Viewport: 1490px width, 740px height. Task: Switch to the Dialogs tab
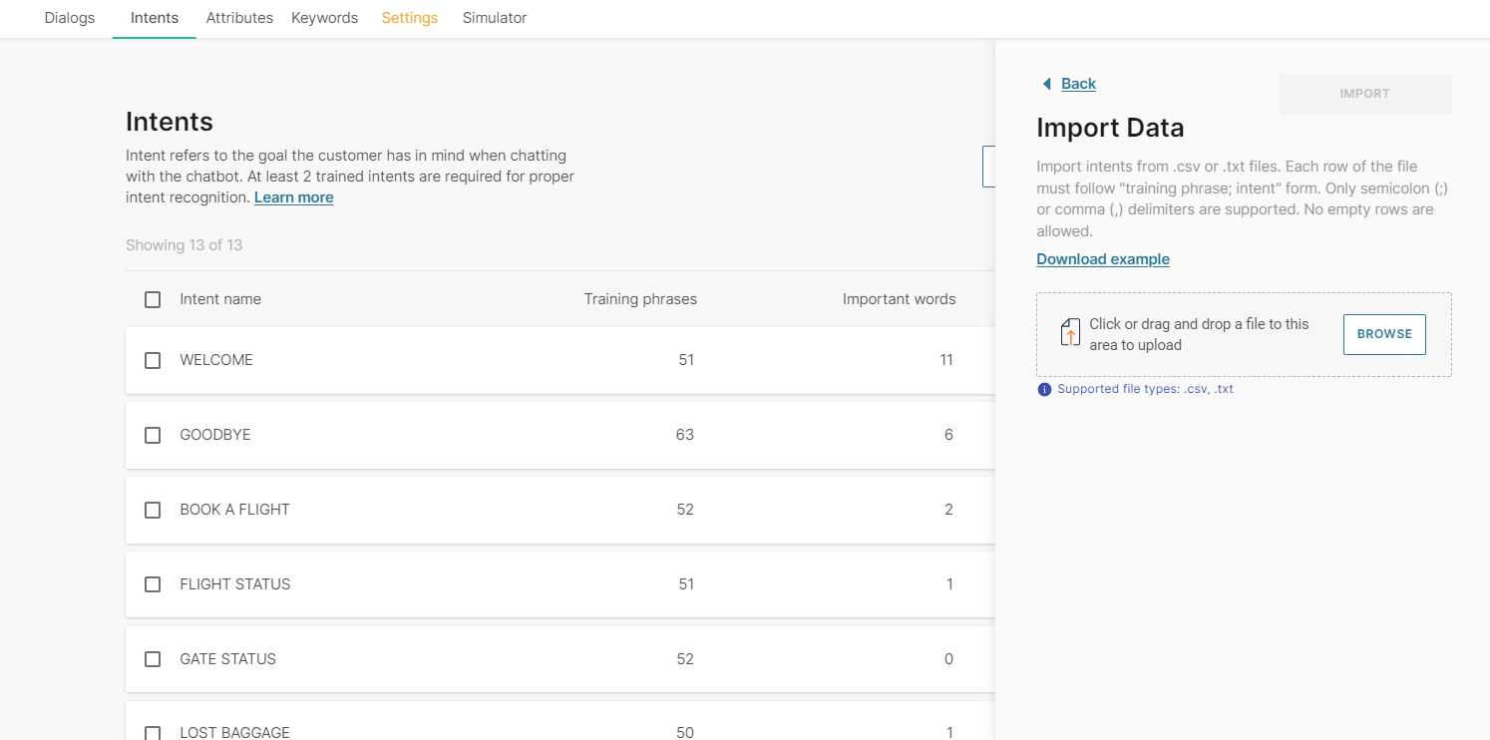pyautogui.click(x=70, y=18)
